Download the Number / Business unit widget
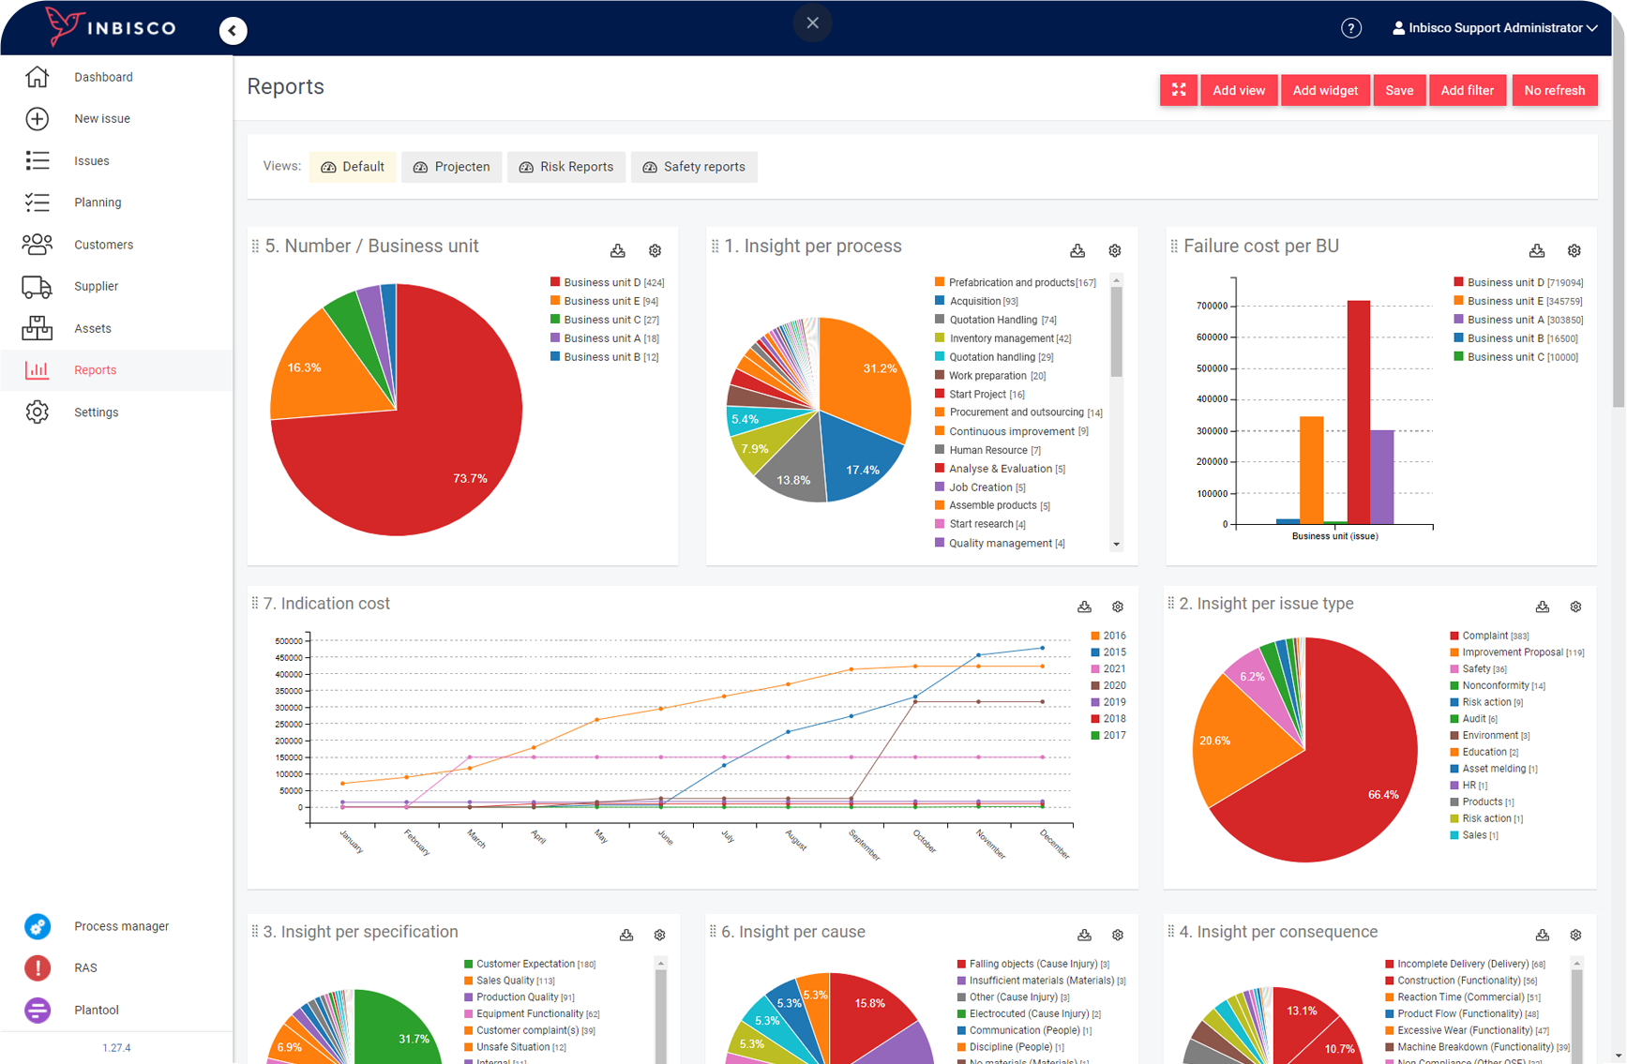 click(617, 250)
